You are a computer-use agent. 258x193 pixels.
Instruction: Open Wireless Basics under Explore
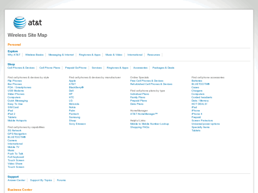[34, 55]
